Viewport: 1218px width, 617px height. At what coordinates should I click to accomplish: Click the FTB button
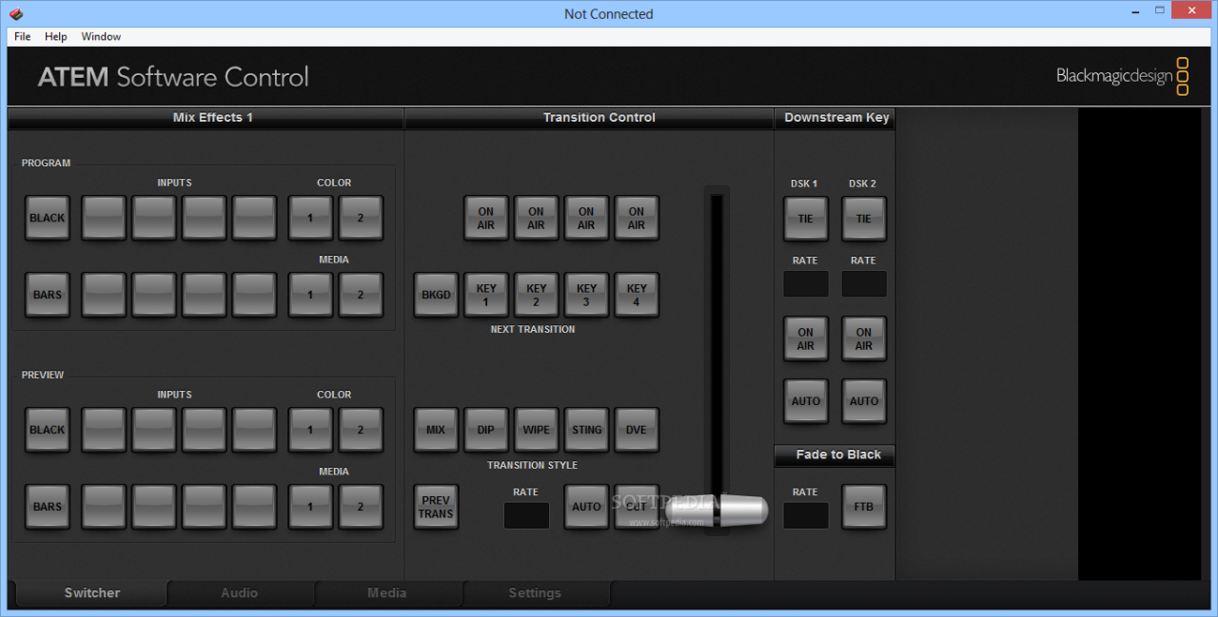pos(864,507)
